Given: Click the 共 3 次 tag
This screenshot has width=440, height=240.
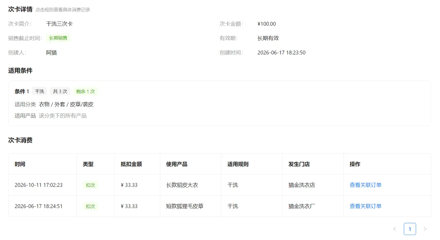Looking at the screenshot, I should [x=60, y=91].
